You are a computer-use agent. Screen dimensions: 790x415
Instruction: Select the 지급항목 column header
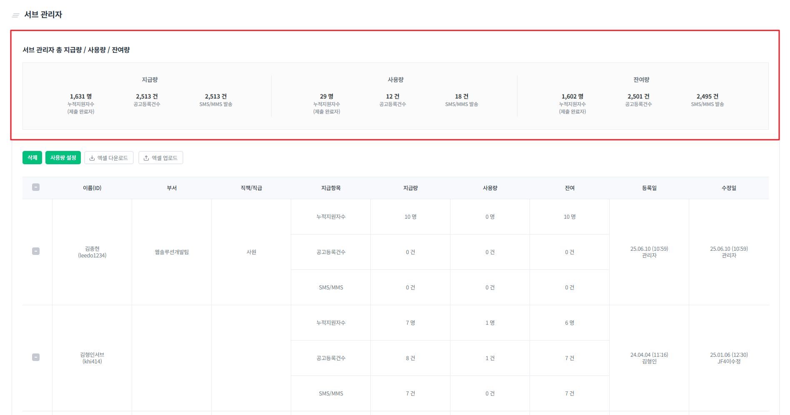[331, 188]
